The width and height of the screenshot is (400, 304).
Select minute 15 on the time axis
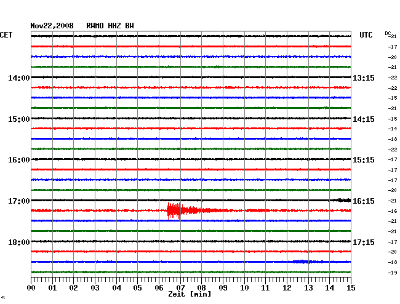(351, 288)
